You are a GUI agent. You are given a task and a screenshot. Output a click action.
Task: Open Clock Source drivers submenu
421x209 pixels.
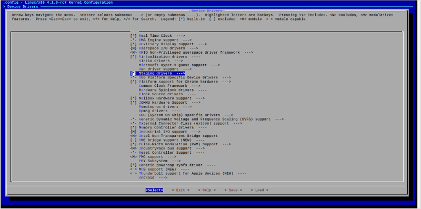(167, 94)
